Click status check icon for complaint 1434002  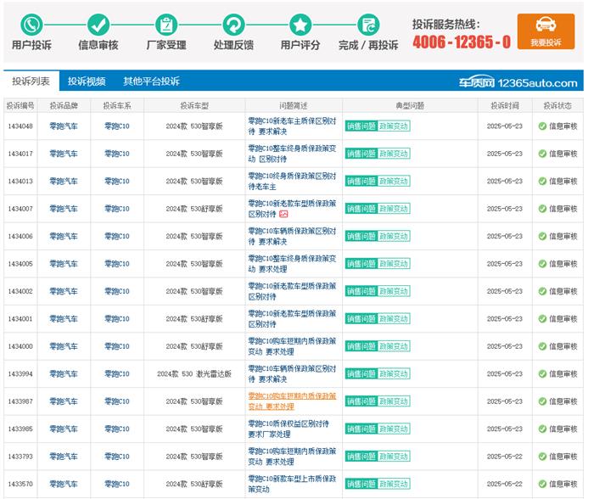(542, 291)
